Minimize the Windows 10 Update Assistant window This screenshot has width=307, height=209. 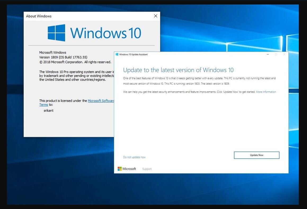pyautogui.click(x=268, y=54)
